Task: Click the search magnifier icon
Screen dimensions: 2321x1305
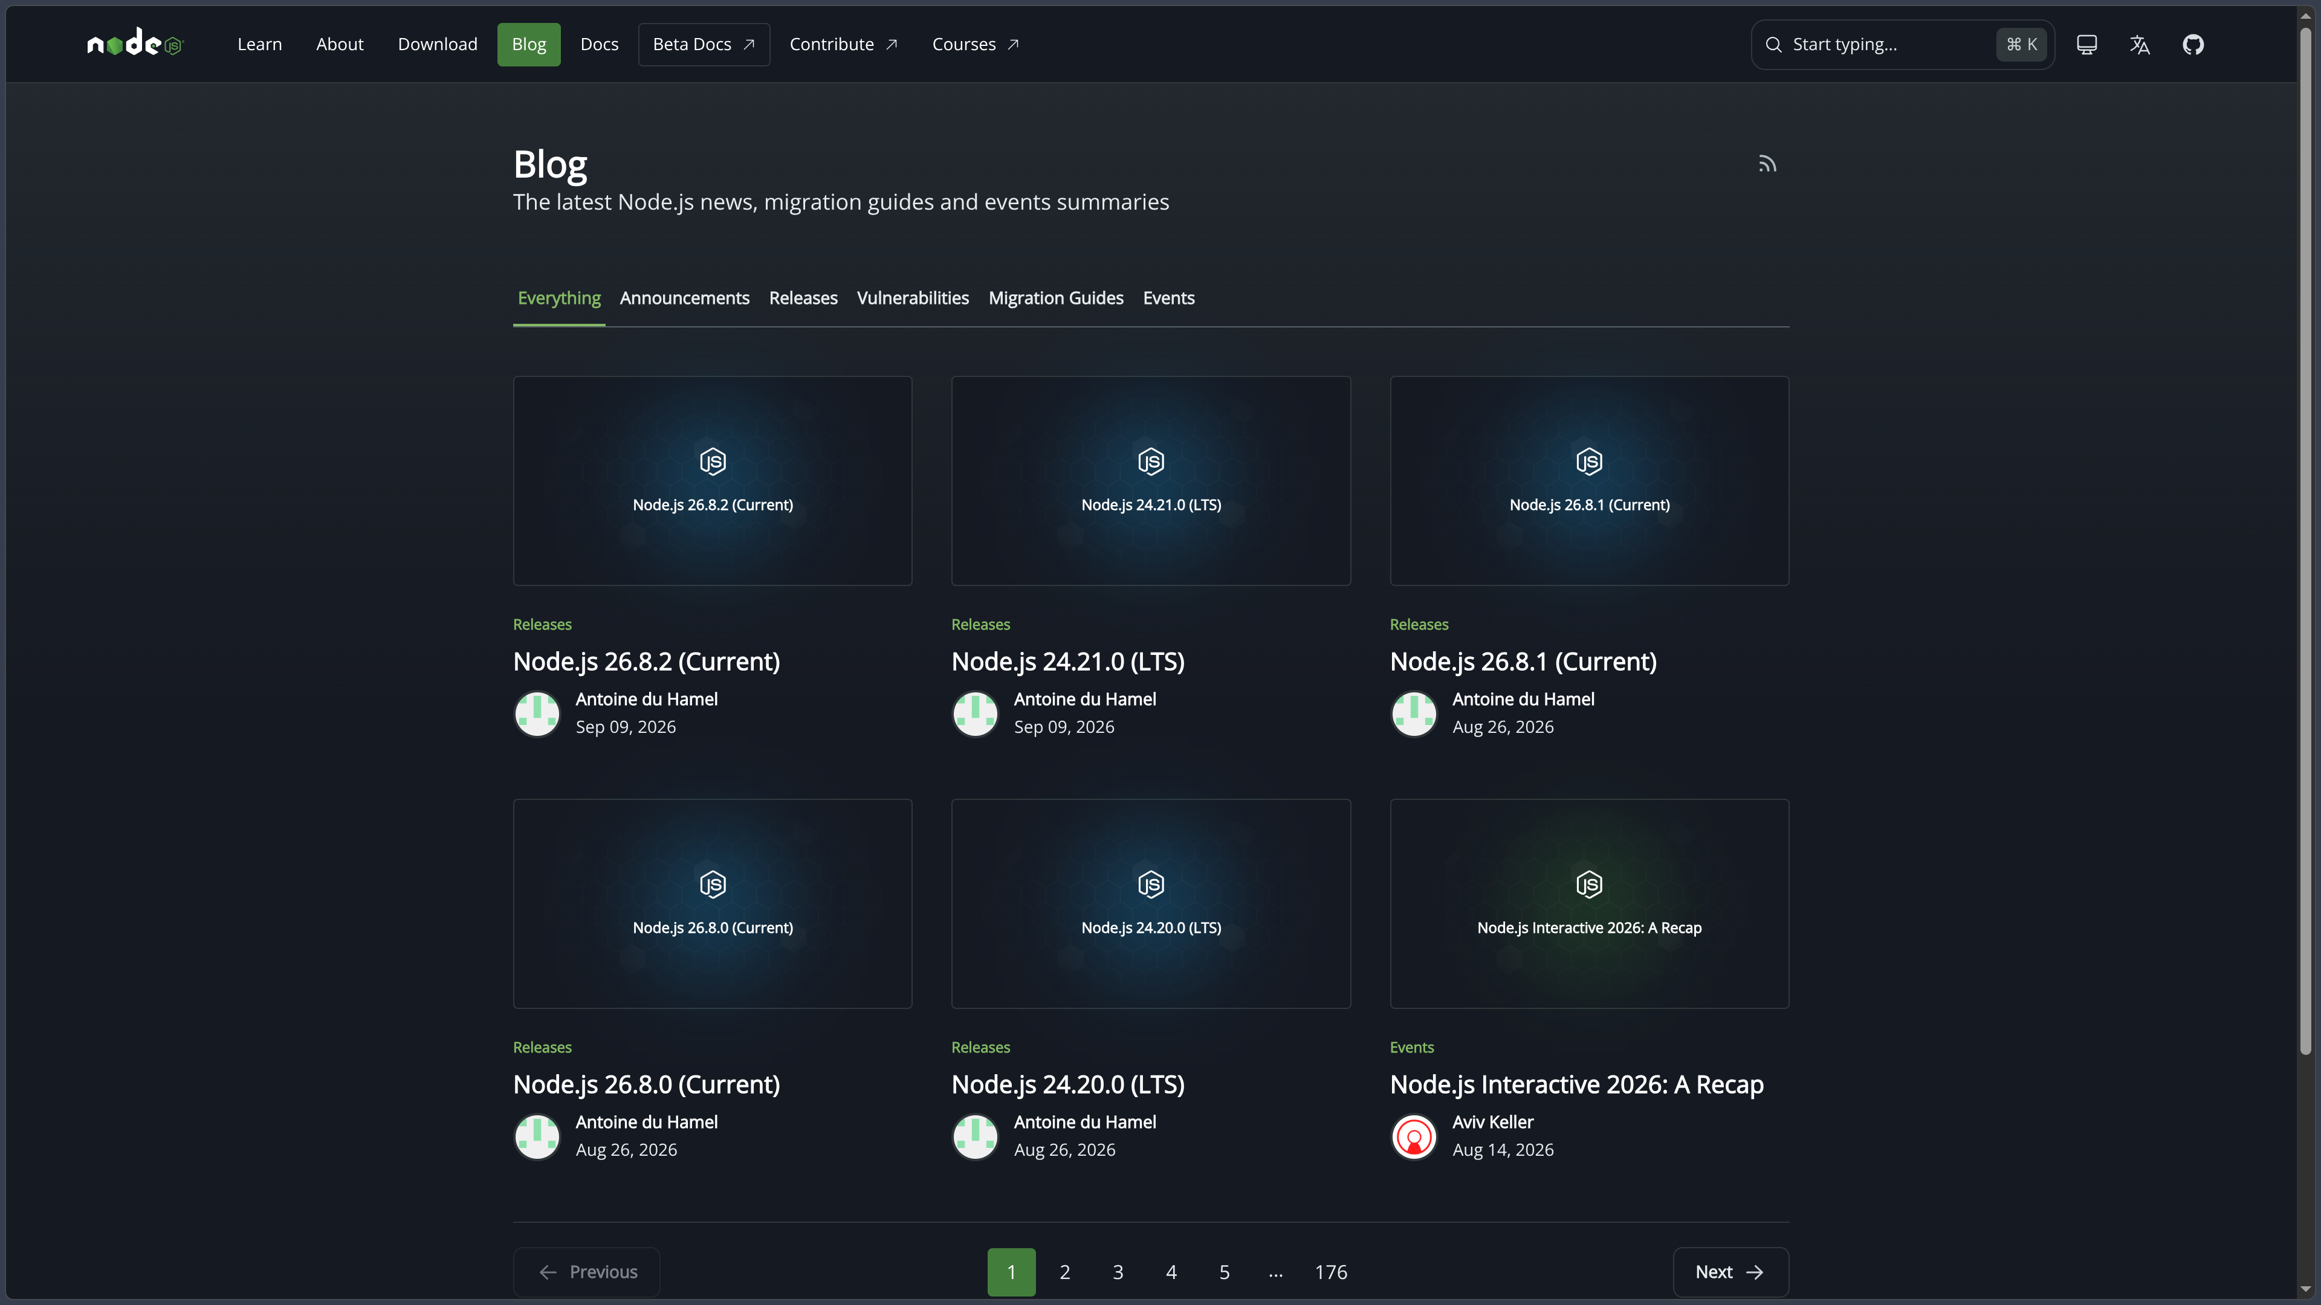Action: pyautogui.click(x=1773, y=44)
